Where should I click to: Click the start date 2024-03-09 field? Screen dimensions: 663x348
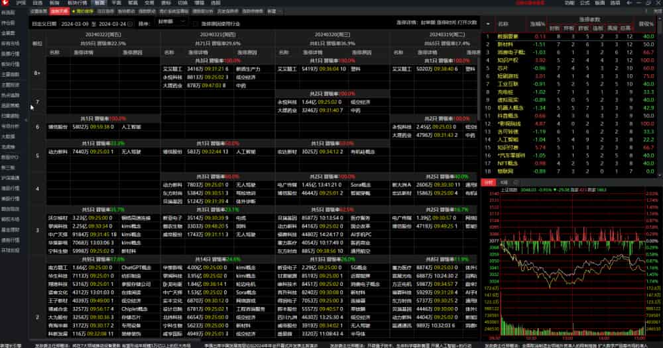click(75, 24)
